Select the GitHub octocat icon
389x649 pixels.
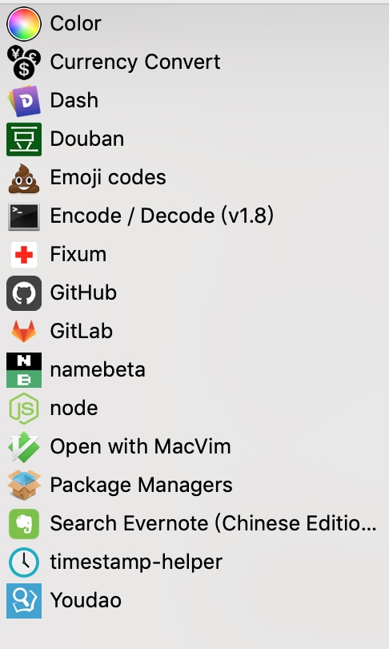(24, 293)
